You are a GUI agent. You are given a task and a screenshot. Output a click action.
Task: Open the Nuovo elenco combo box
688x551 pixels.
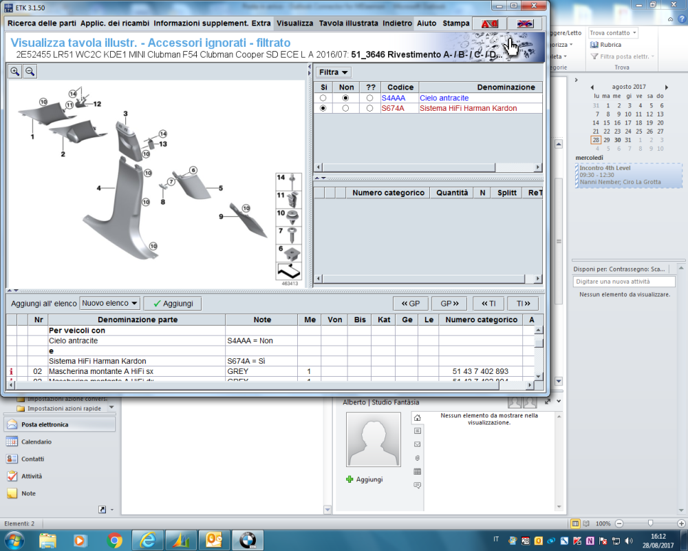(109, 303)
